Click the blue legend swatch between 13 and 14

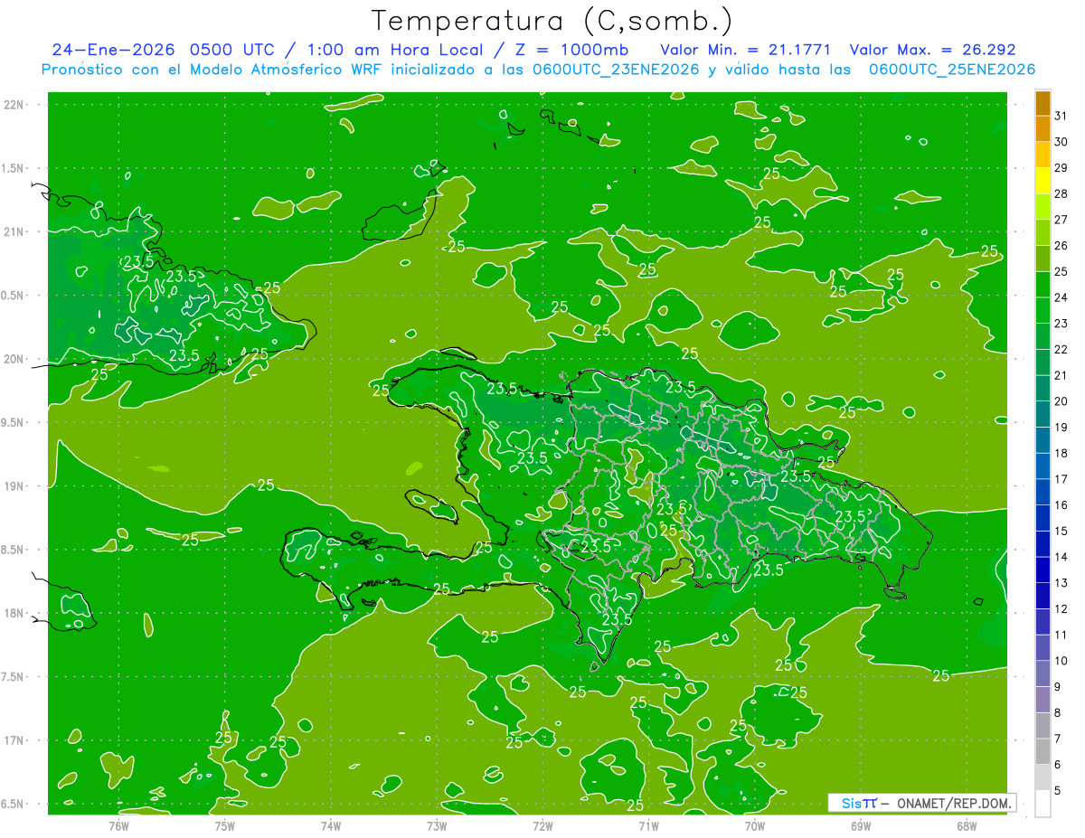(x=1043, y=570)
